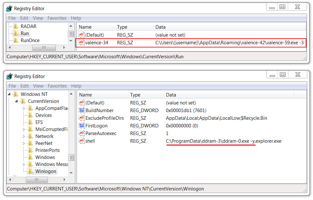Screen dimensions: 313x200
Task: Select the ExcludeProfileDirs value
Action: click(x=105, y=118)
